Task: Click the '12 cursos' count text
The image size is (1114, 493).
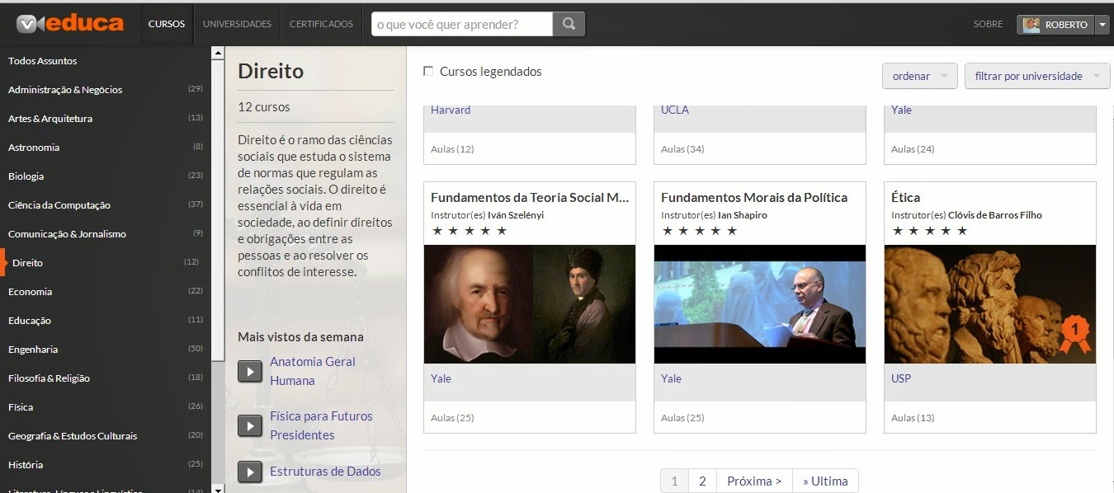Action: point(264,106)
